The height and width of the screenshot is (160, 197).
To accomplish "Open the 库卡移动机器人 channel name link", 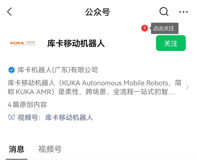I will (x=69, y=118).
